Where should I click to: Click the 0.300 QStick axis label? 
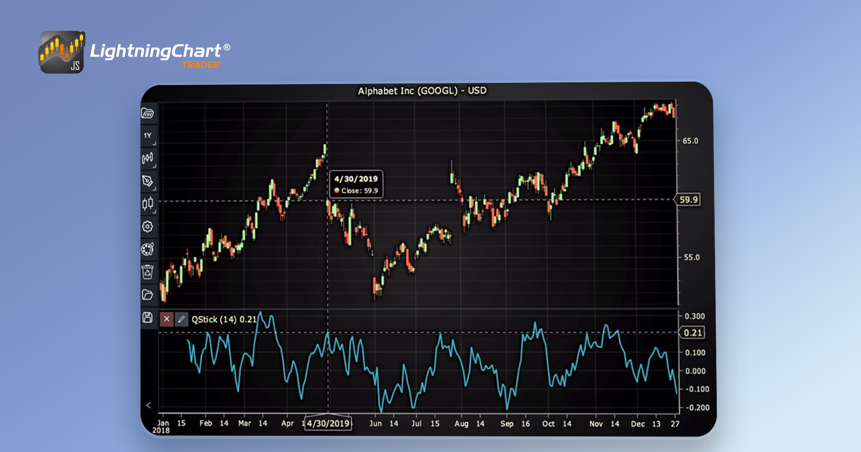coord(695,316)
